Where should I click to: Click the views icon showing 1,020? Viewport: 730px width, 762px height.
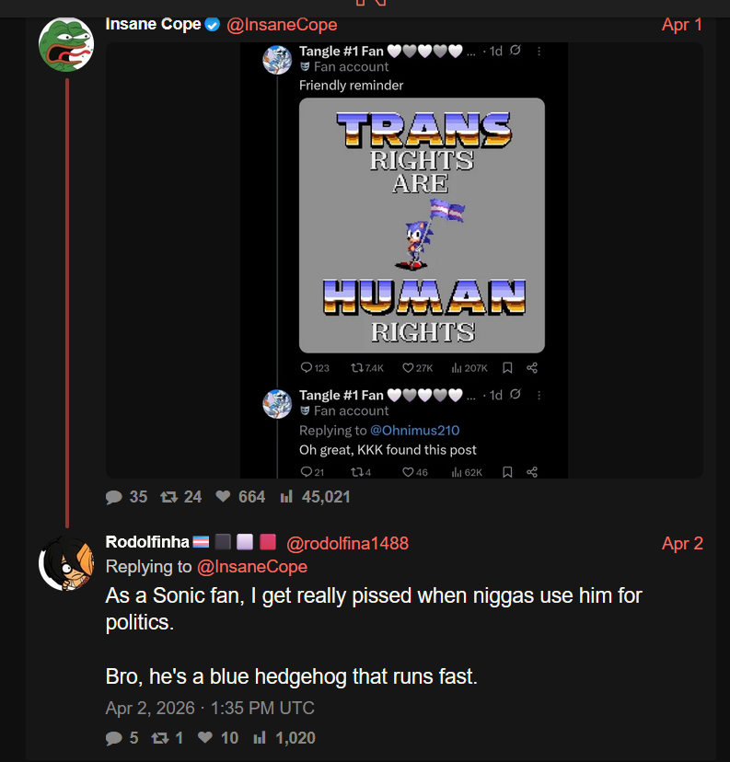tap(260, 737)
